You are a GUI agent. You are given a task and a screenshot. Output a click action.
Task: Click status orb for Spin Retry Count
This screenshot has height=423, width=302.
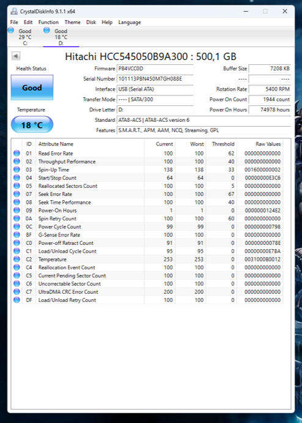(x=17, y=219)
